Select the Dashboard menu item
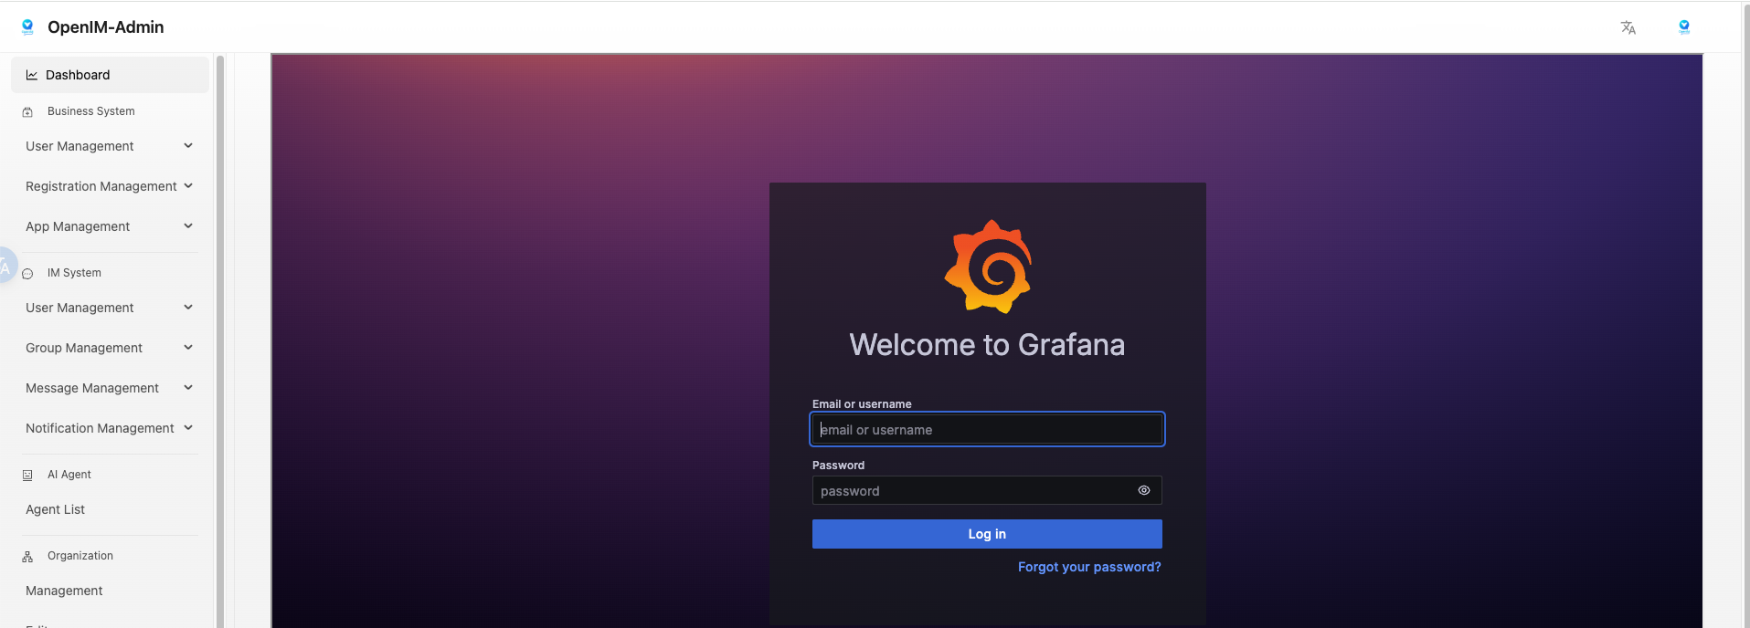Screen dimensions: 1750x628 (x=110, y=75)
